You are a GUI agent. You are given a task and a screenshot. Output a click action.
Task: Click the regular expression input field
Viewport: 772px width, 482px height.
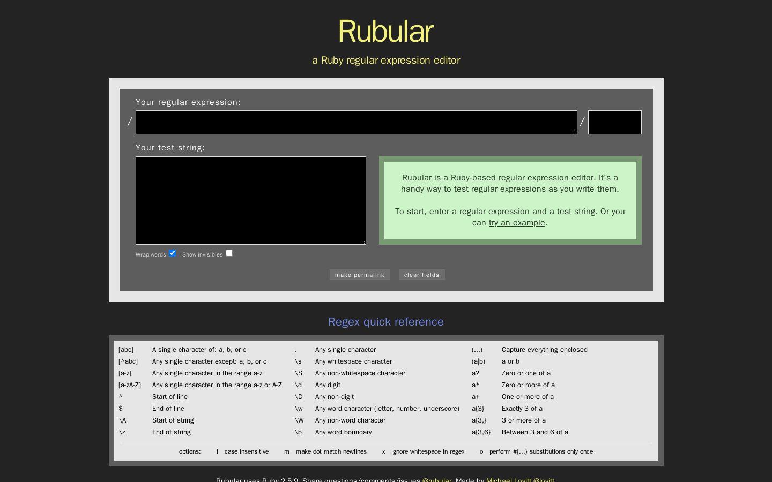357,122
